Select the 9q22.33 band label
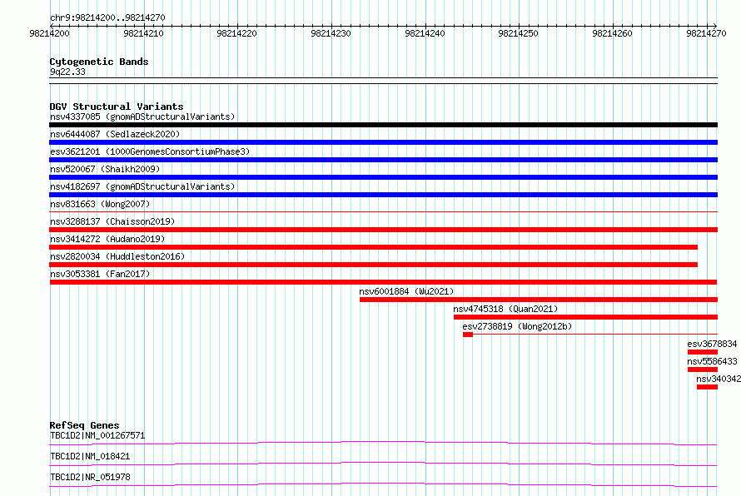The image size is (741, 496). (x=67, y=72)
